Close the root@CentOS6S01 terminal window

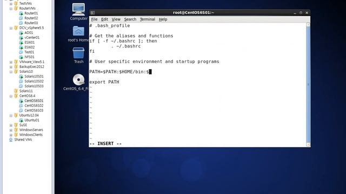[x=307, y=13]
